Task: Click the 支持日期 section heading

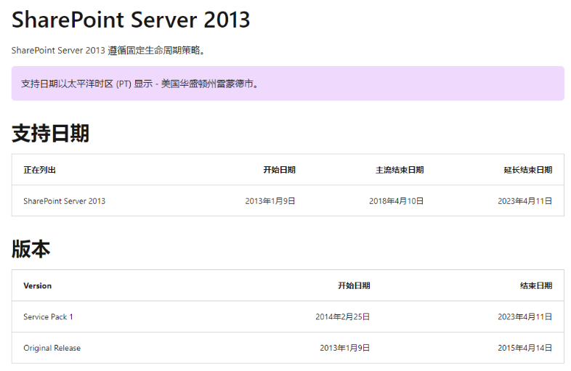Action: coord(50,134)
